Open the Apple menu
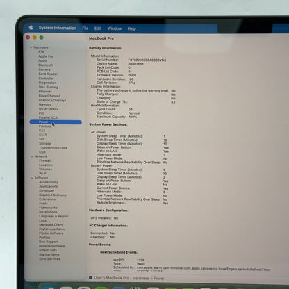This screenshot has width=289, height=289. coord(31,28)
